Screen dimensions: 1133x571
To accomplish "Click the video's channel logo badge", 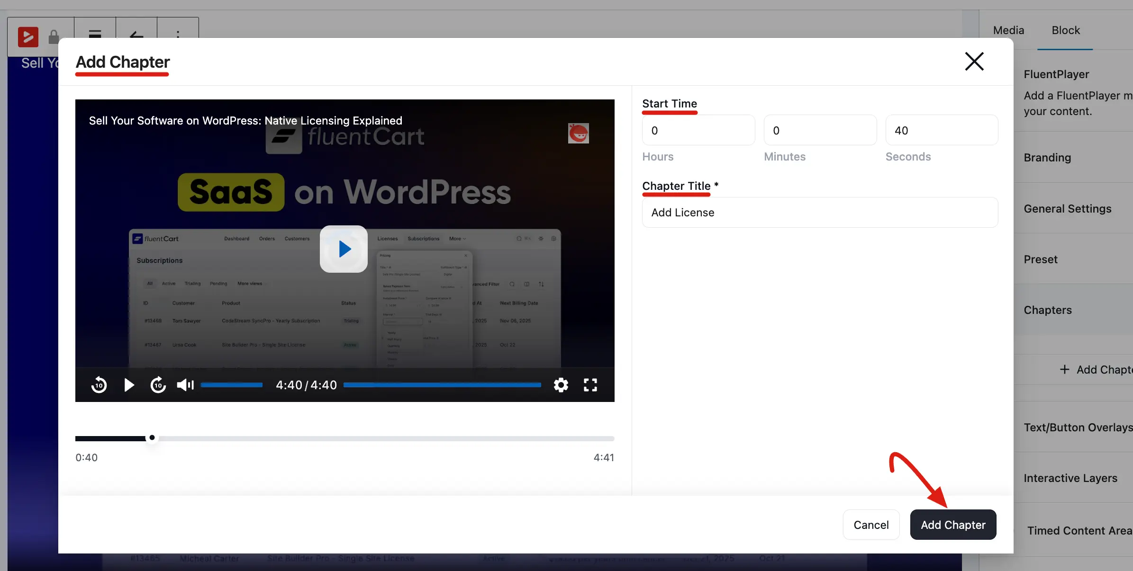I will 579,133.
